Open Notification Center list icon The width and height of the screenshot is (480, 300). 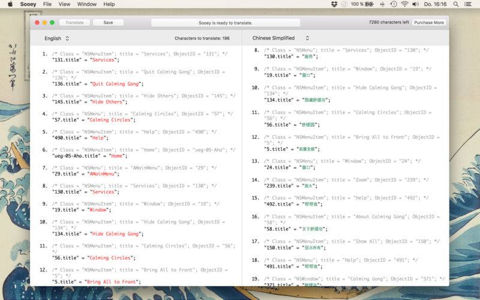(468, 4)
